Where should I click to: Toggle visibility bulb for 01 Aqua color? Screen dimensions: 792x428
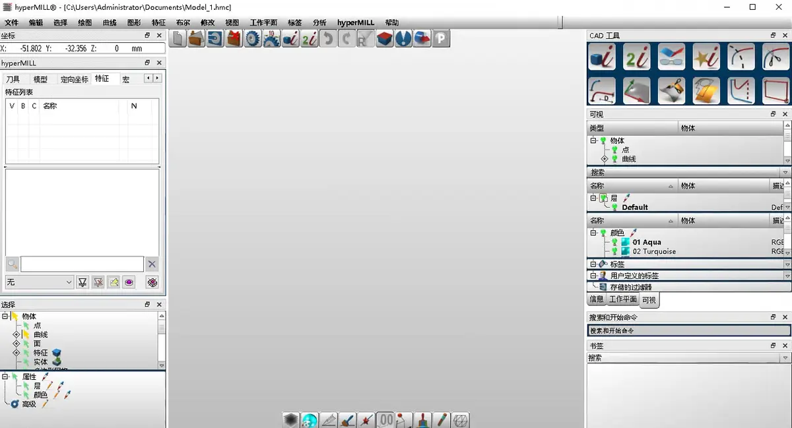pos(614,242)
